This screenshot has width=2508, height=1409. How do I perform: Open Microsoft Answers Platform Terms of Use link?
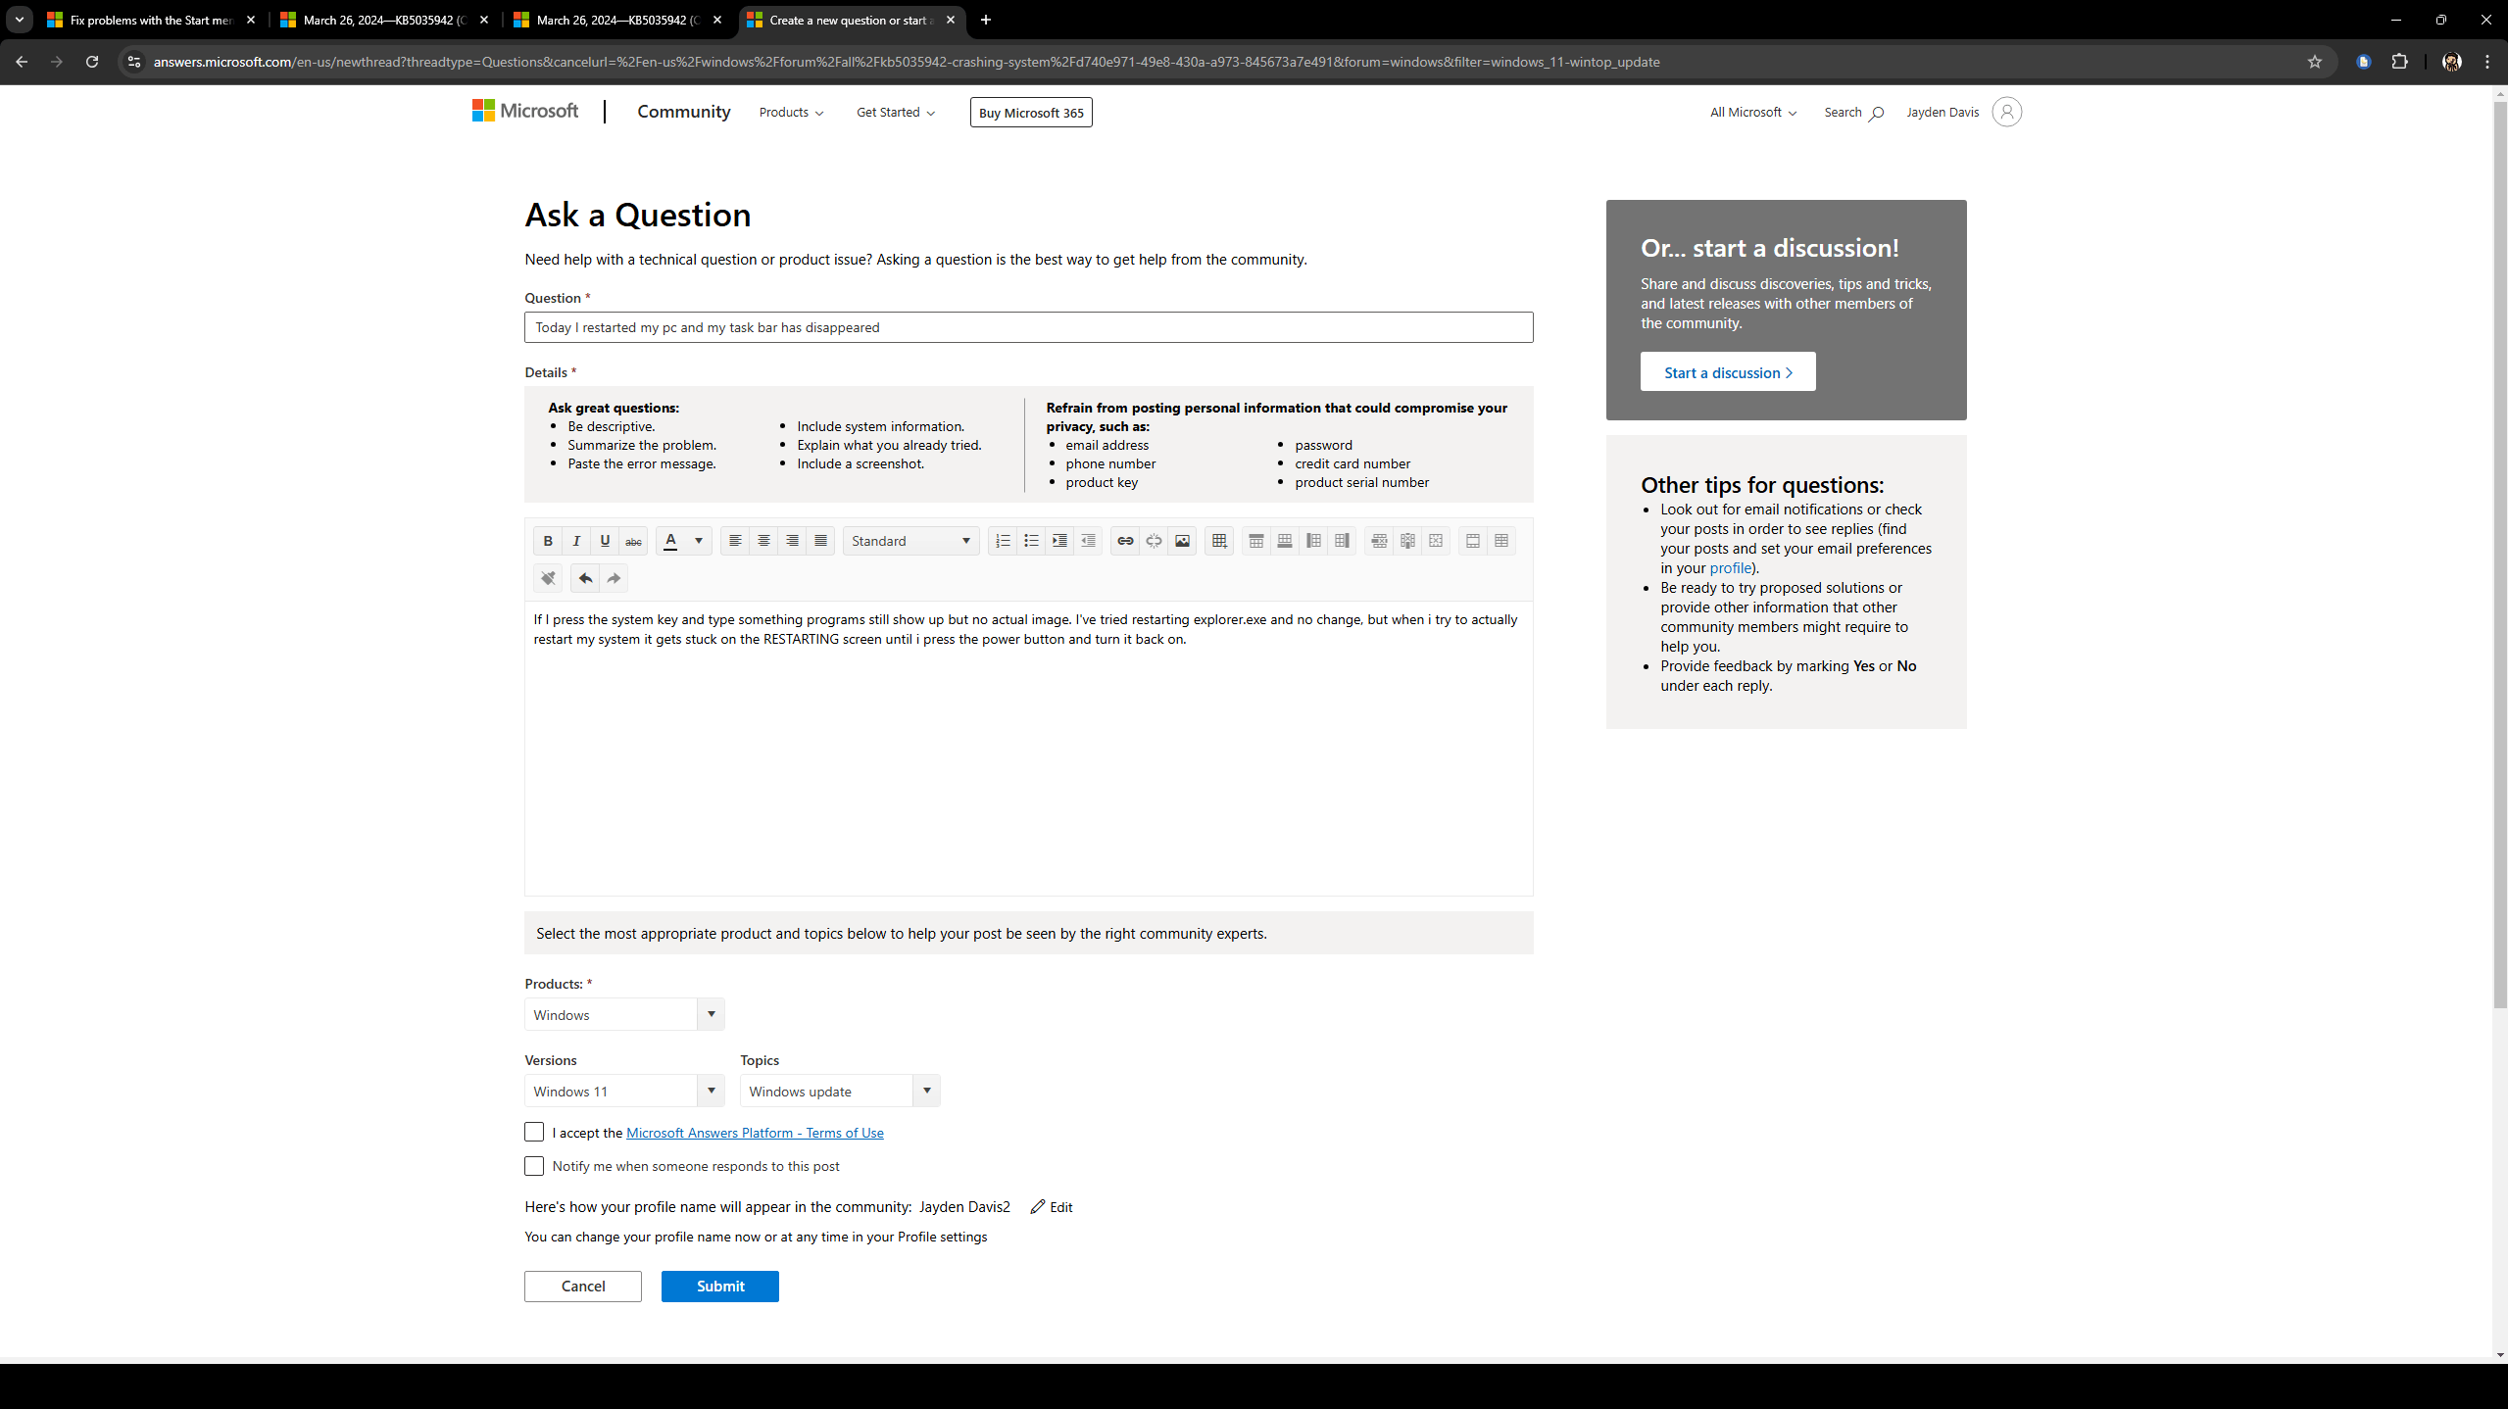tap(755, 1133)
